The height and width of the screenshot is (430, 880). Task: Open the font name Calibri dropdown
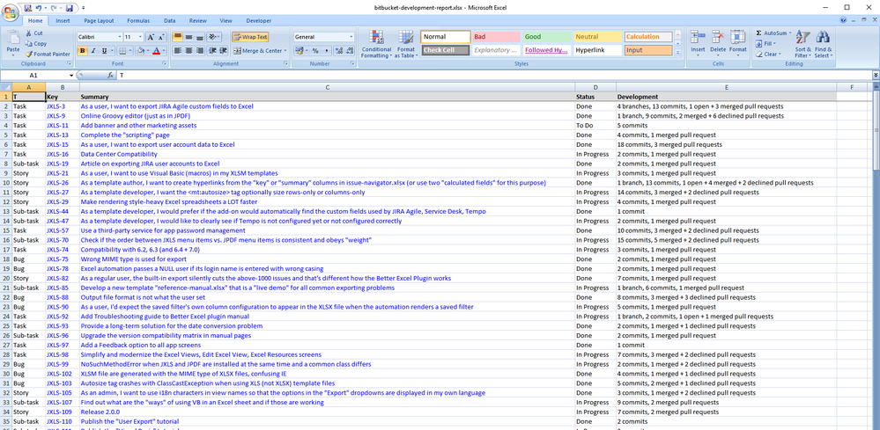pyautogui.click(x=120, y=37)
